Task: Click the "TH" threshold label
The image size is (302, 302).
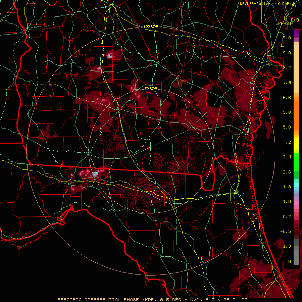Action: [x=288, y=261]
